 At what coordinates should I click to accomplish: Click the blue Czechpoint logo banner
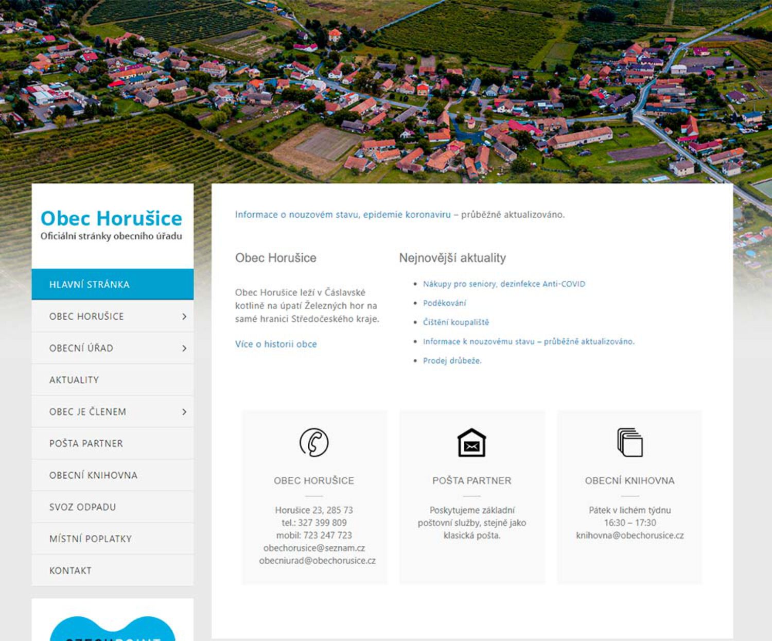pyautogui.click(x=112, y=629)
